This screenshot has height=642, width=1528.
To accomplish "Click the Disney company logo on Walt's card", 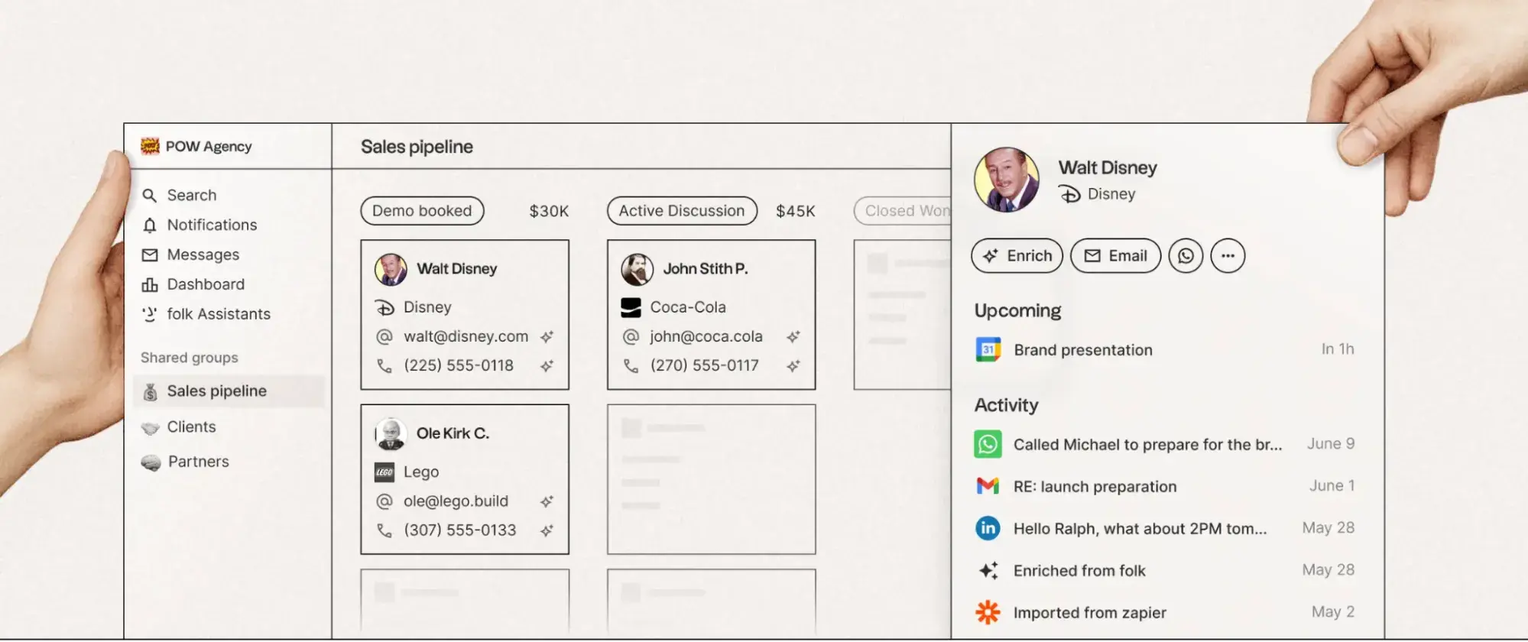I will point(384,307).
